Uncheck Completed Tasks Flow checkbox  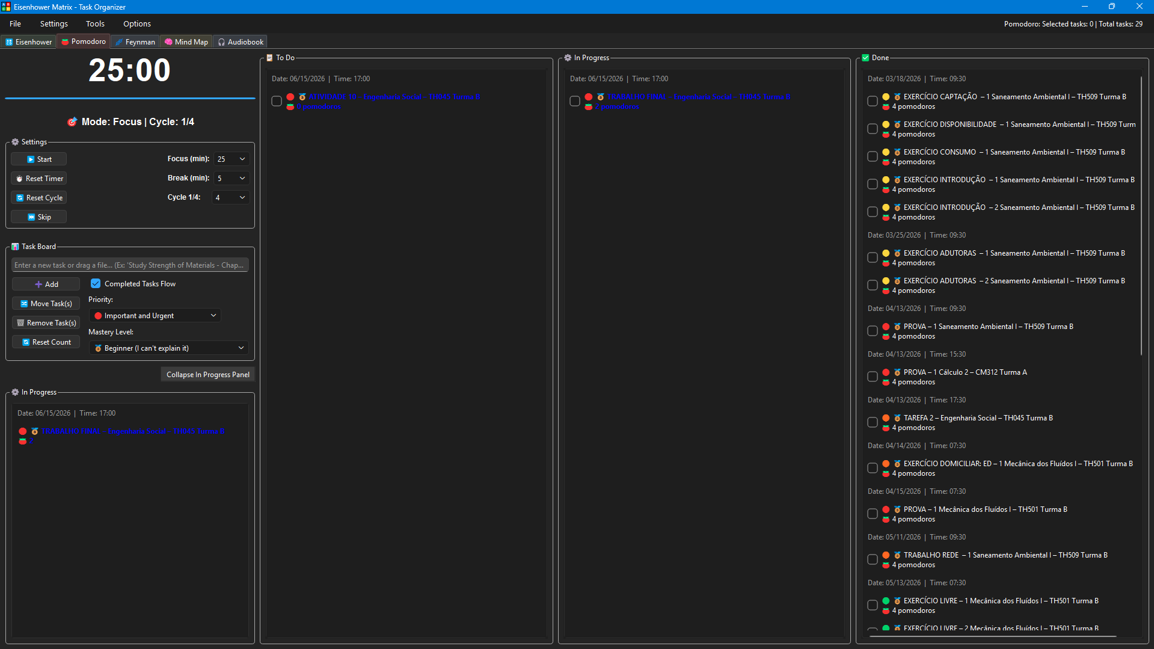[x=96, y=283]
